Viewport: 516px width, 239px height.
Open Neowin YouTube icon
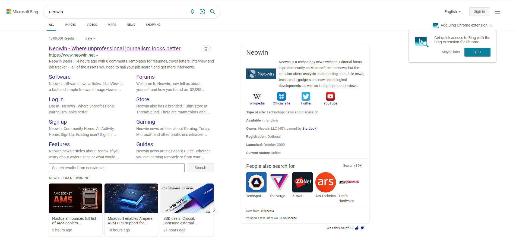click(x=330, y=96)
